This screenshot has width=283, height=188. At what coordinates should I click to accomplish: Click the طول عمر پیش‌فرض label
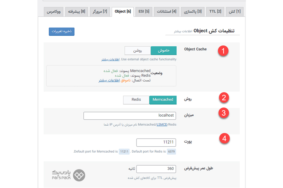coord(198,168)
